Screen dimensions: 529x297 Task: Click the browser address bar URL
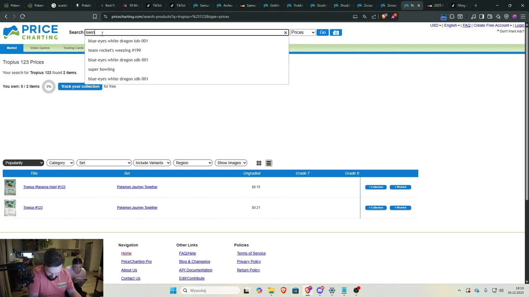click(170, 16)
